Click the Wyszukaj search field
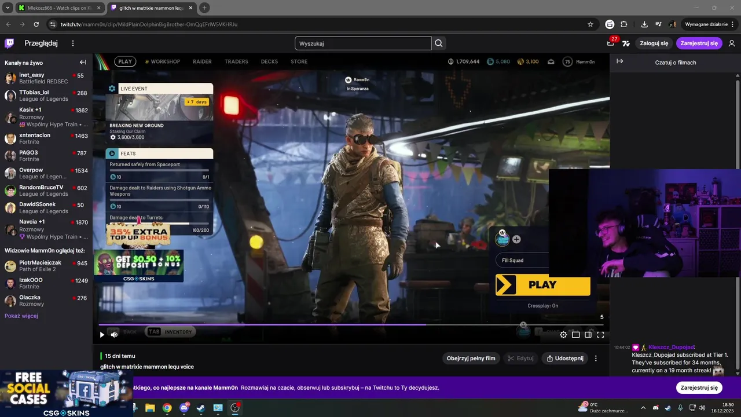The width and height of the screenshot is (741, 417). click(363, 43)
